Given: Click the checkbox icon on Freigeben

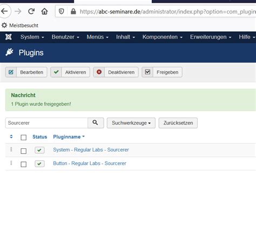Looking at the screenshot, I should (147, 72).
